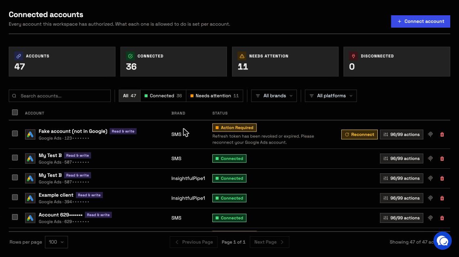Open the All brands filter dropdown
Screen dimensions: 459x257
pyautogui.click(x=274, y=96)
